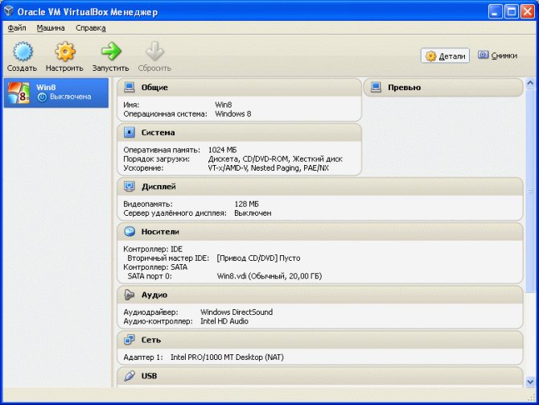
Task: Click the Windows 8 logo of Win8 VM
Action: pos(19,93)
